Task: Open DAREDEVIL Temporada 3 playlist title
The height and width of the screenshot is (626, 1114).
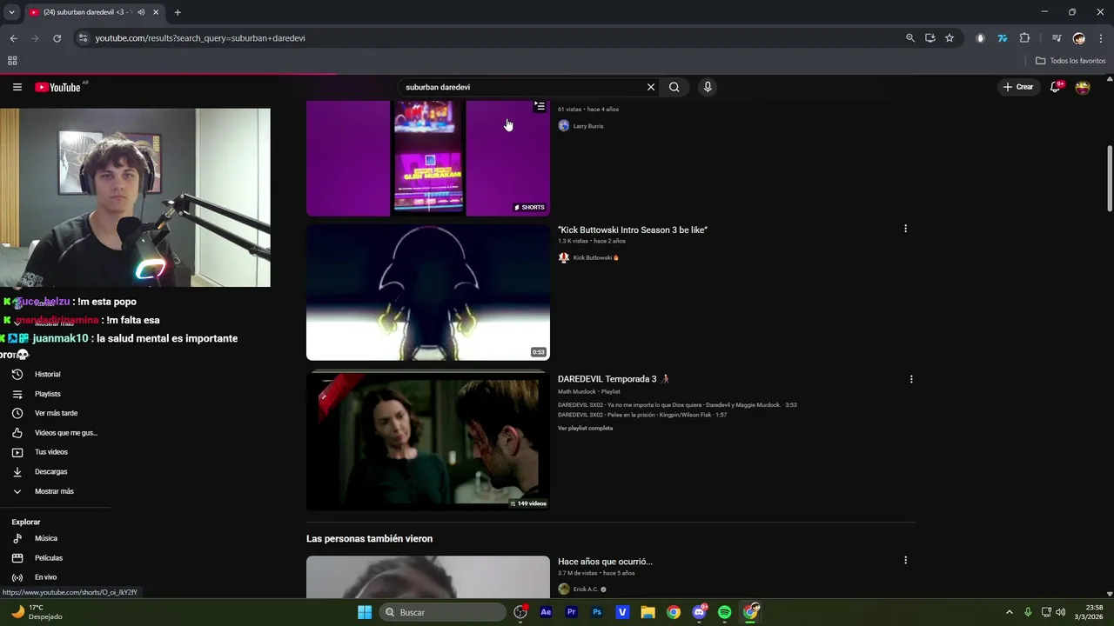Action: tap(614, 379)
